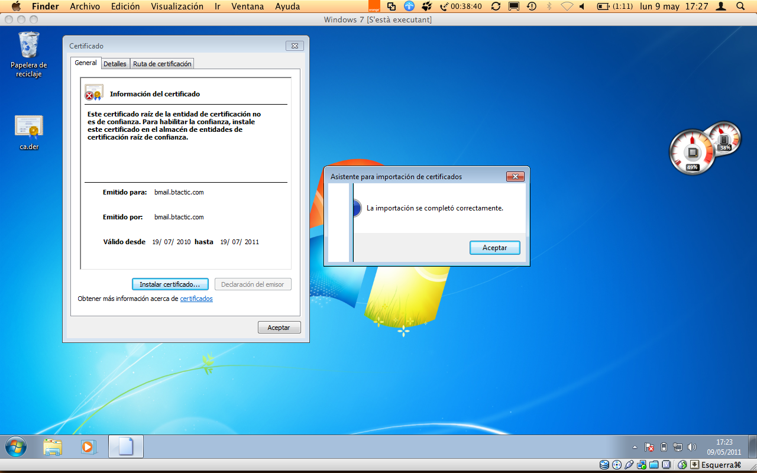Click the orange carrier menu bar icon
This screenshot has height=473, width=757.
click(x=374, y=7)
